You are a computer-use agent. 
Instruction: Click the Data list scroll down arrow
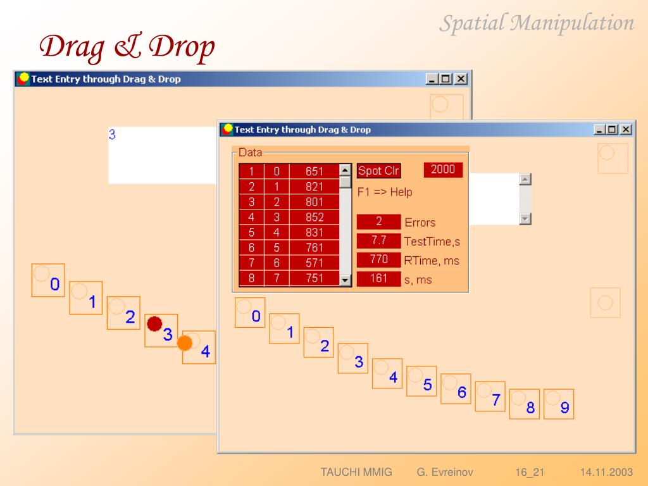pos(346,280)
